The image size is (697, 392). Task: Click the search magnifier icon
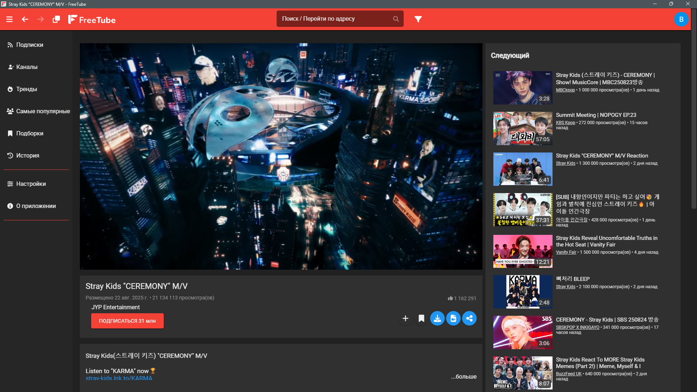[396, 19]
